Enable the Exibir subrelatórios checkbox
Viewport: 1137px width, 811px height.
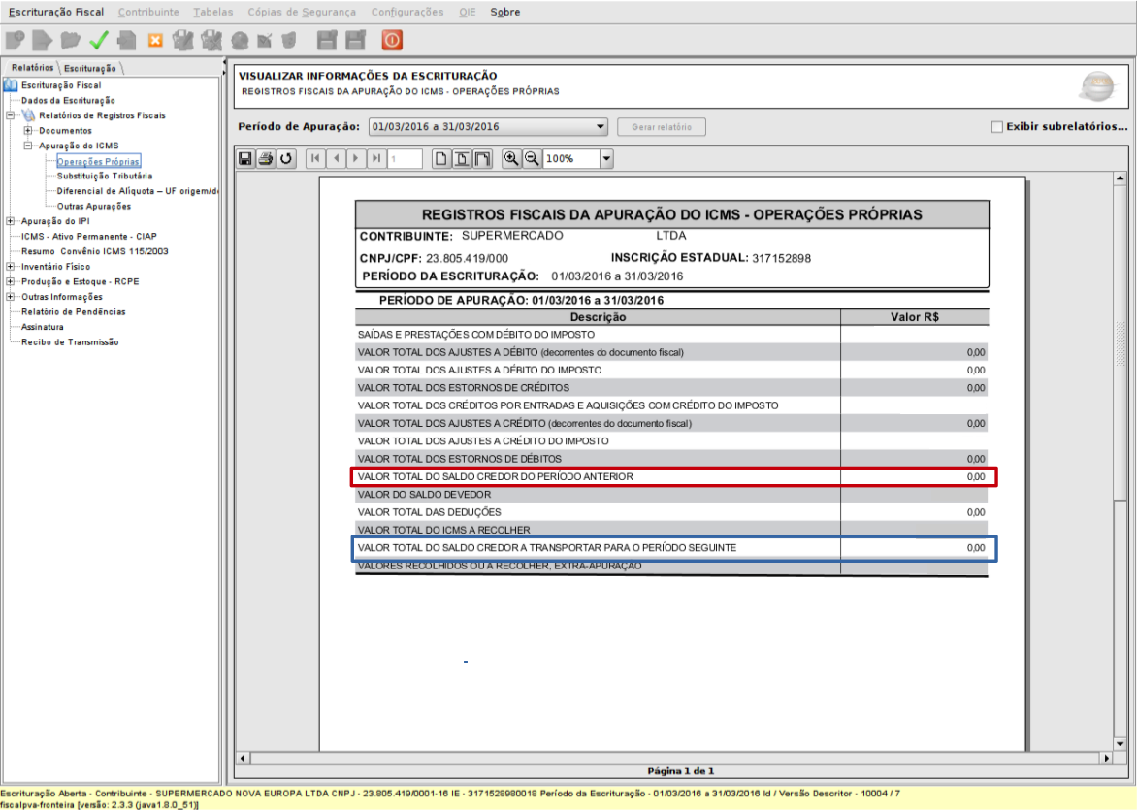coord(996,126)
